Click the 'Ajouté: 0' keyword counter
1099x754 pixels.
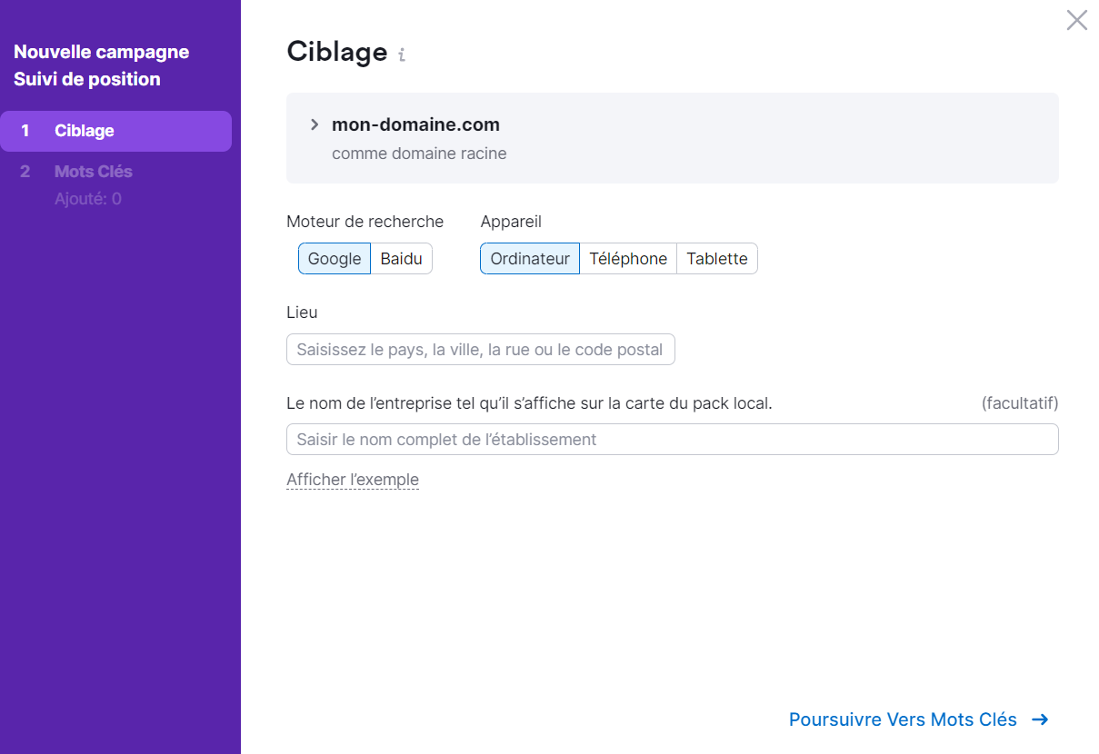(x=88, y=199)
